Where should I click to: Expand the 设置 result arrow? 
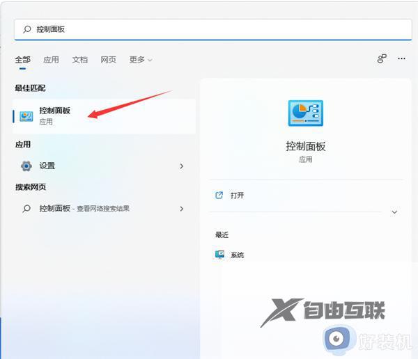pos(182,166)
